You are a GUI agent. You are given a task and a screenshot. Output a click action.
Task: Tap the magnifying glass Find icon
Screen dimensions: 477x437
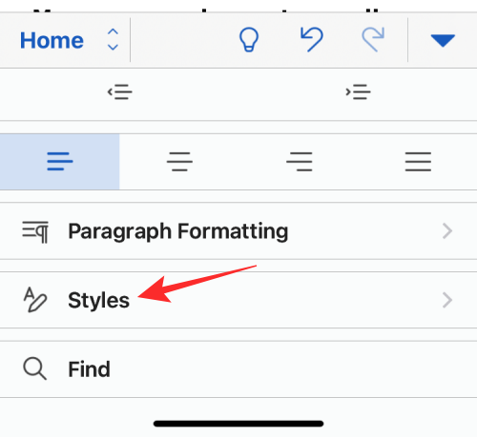tap(34, 368)
